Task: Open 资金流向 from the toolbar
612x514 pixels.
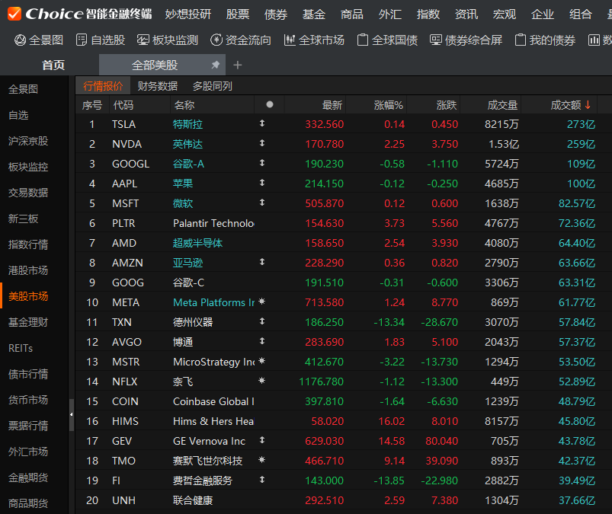Action: pos(241,40)
